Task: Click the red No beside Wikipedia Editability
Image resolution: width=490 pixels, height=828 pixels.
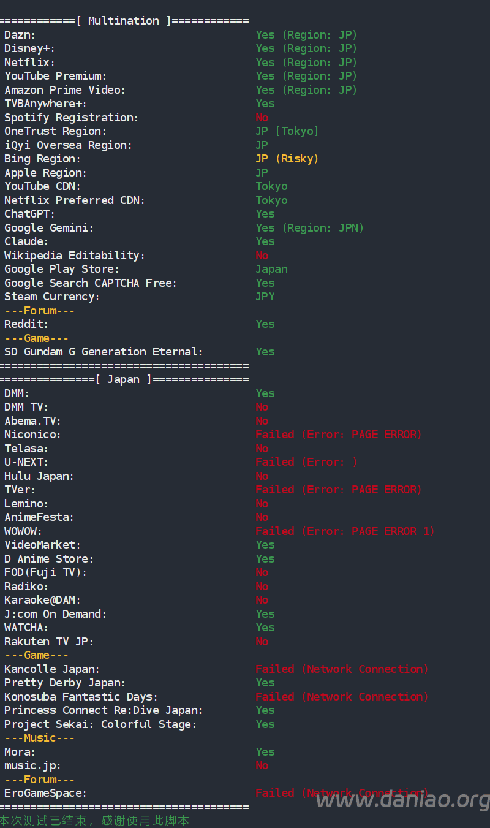Action: (262, 256)
